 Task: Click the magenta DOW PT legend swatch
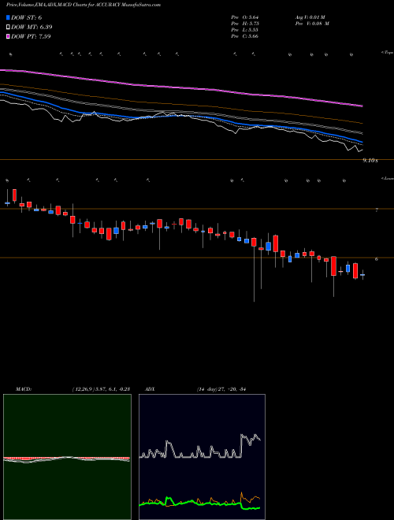(x=8, y=36)
